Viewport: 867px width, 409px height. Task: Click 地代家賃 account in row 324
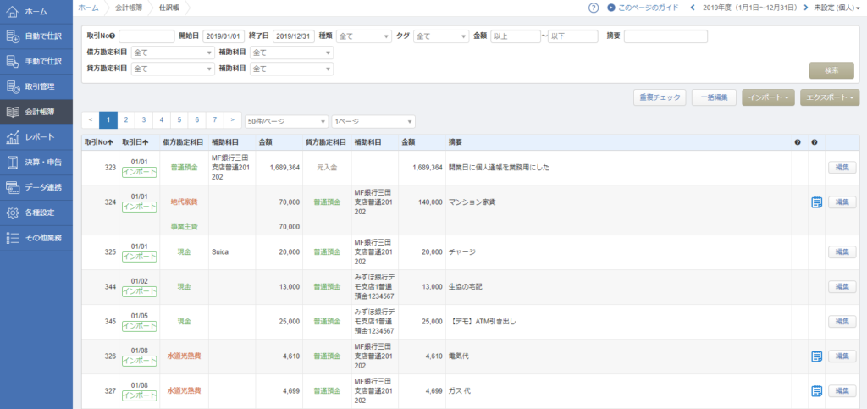[184, 202]
